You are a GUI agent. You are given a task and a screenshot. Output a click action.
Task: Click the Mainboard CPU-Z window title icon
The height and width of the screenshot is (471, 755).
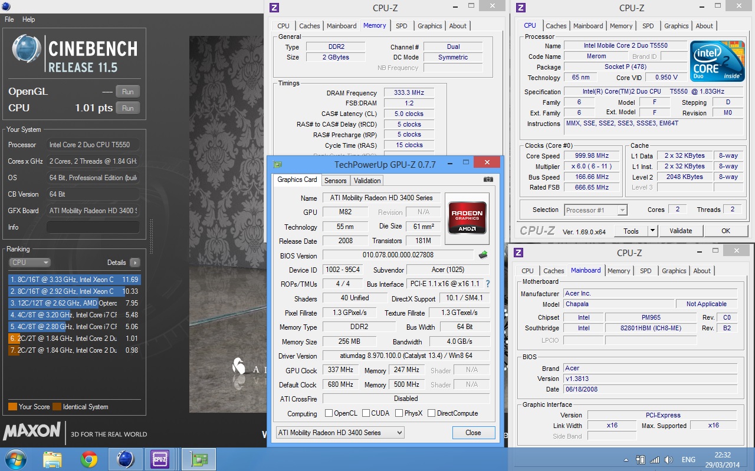518,253
